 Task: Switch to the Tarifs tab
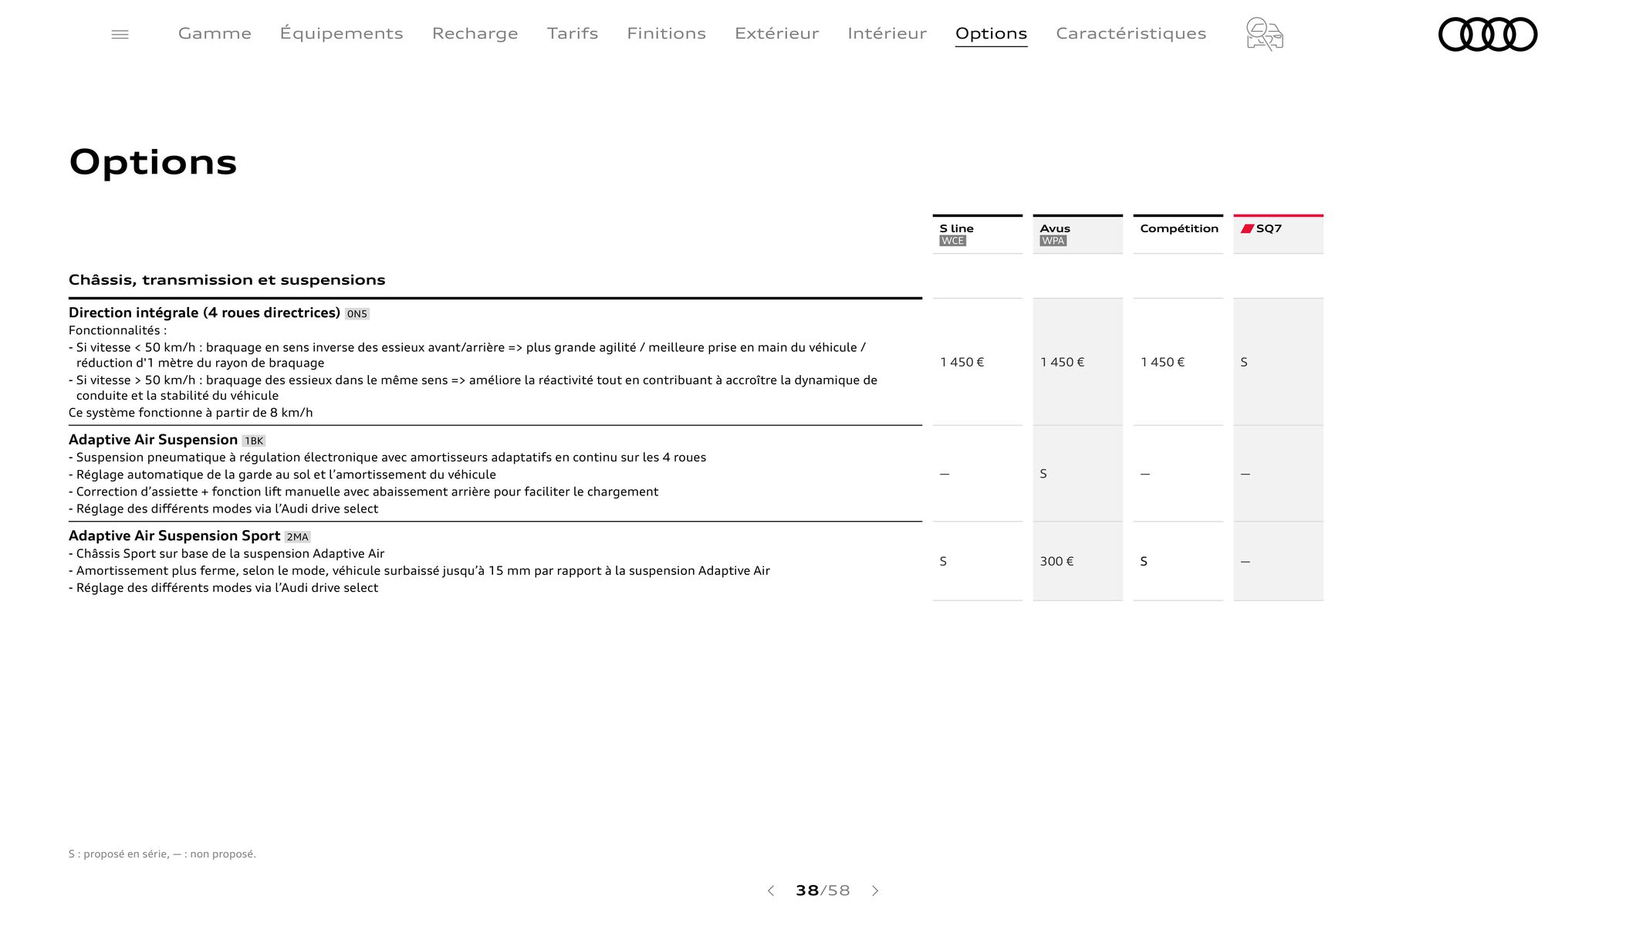point(573,33)
